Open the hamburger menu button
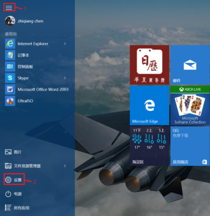The height and width of the screenshot is (216, 210). point(9,8)
